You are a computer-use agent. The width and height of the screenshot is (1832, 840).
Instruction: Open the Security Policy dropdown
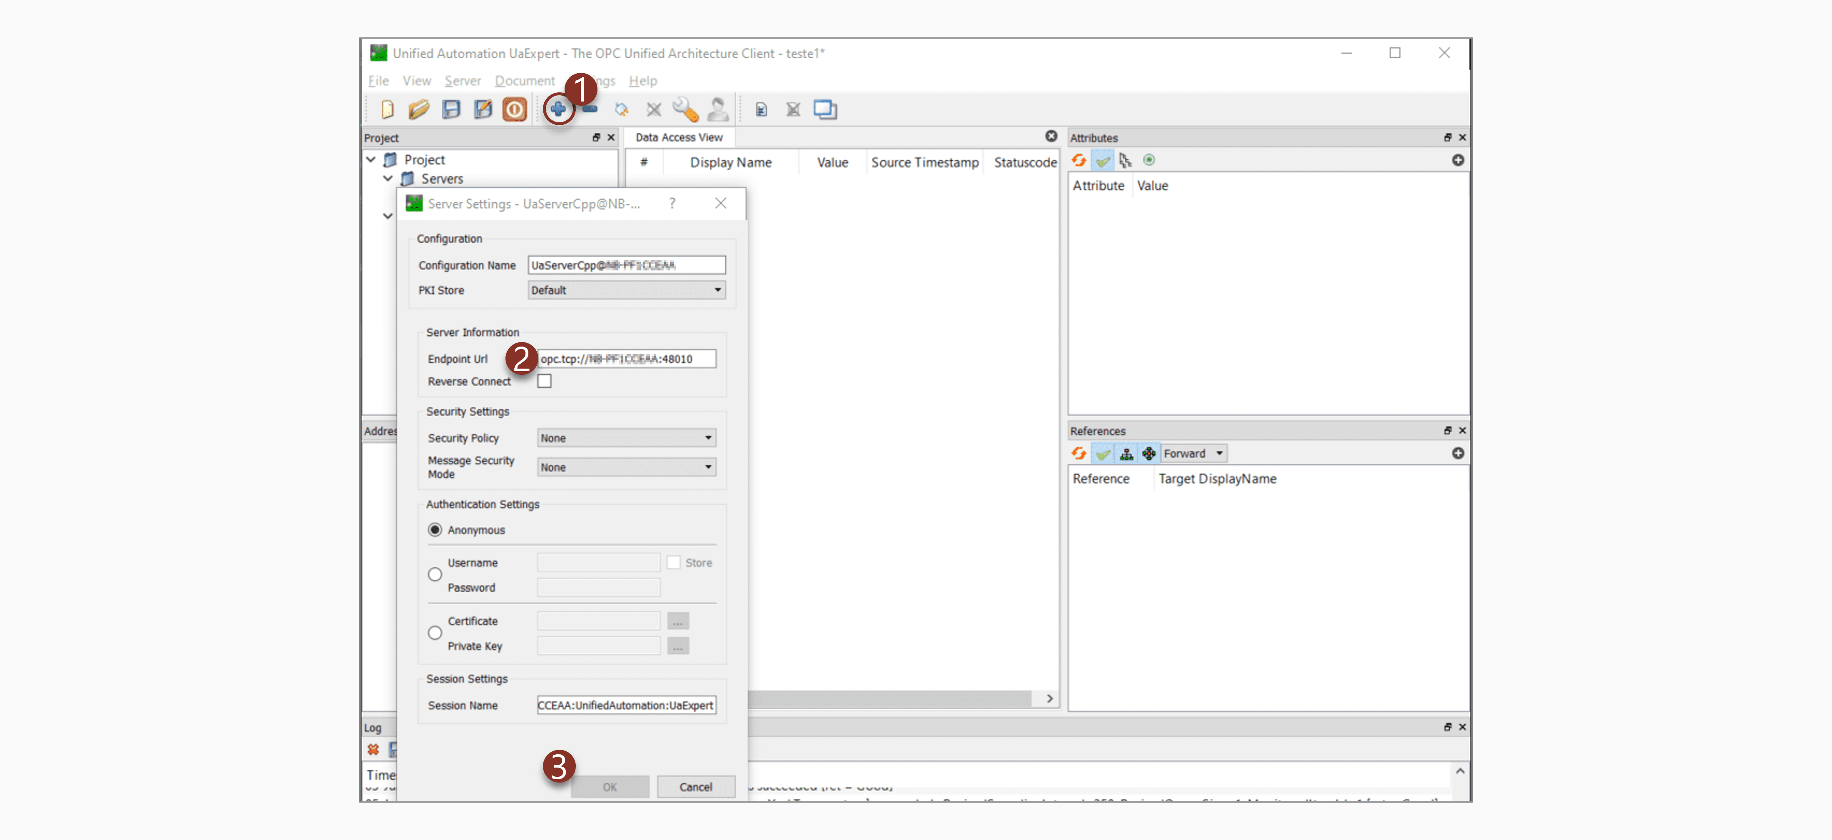coord(626,439)
